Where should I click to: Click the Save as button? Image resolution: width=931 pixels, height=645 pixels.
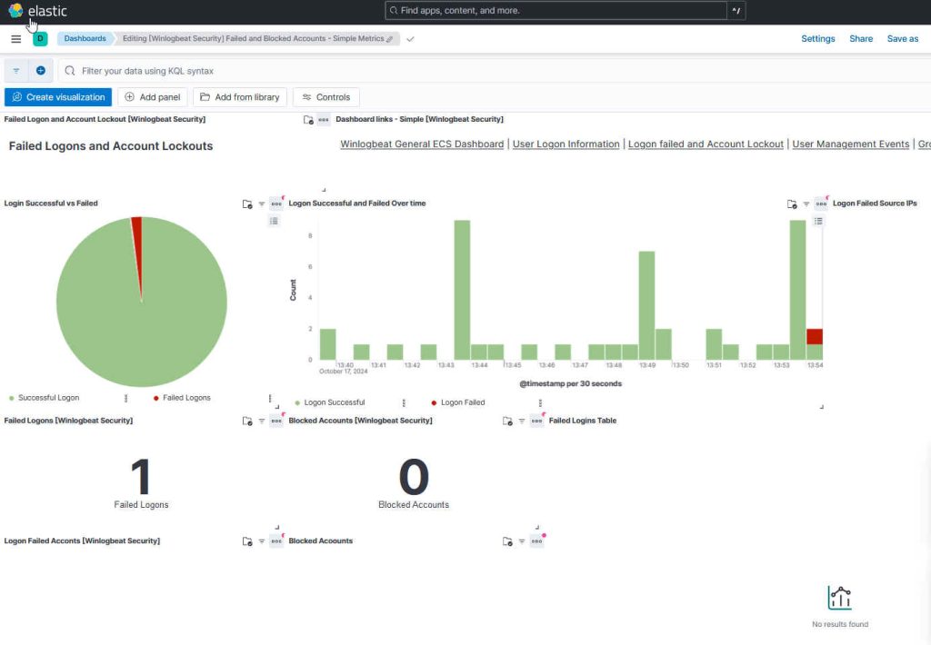[x=902, y=38]
